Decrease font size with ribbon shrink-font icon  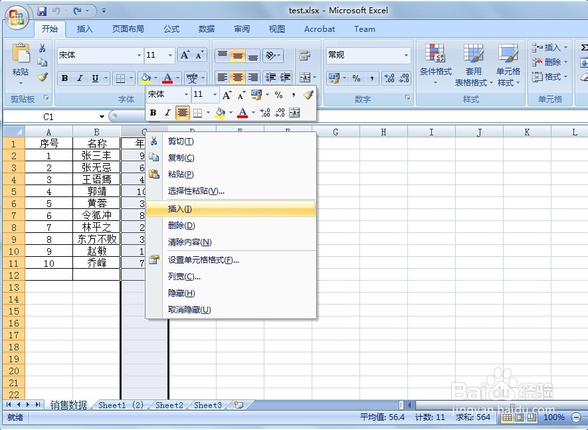point(199,56)
